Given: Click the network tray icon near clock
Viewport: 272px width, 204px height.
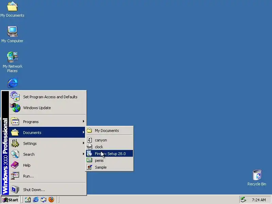Looking at the screenshot, I should click(x=243, y=200).
